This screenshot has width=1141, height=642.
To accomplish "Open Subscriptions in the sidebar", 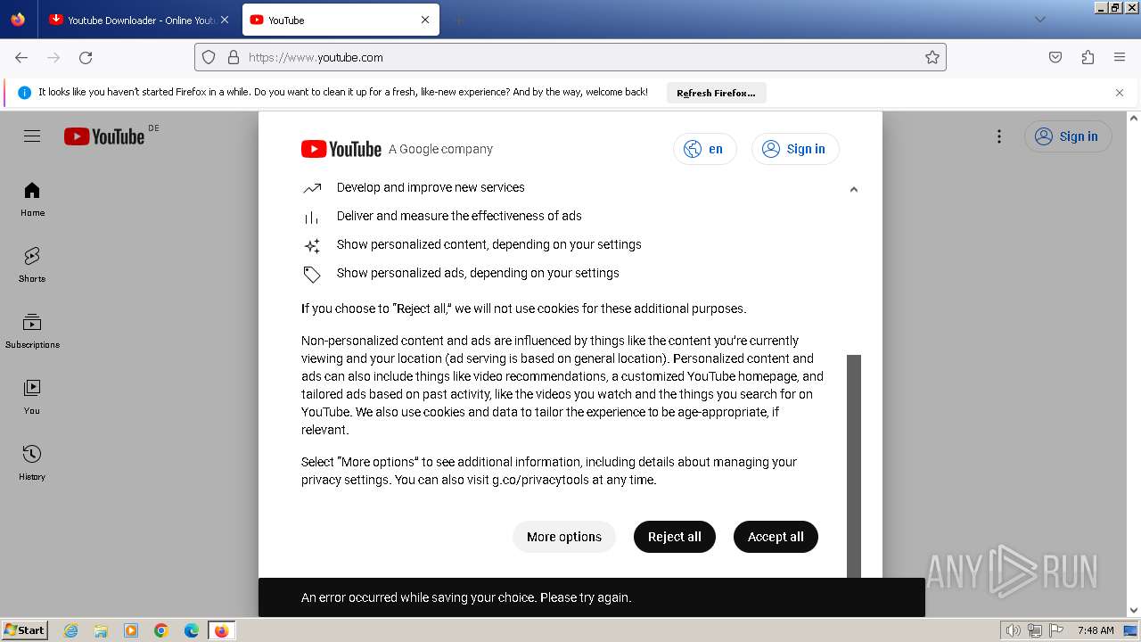I will 32,332.
